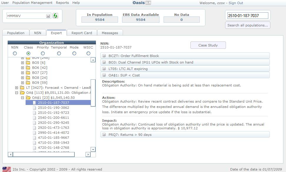The height and width of the screenshot is (172, 286).
Task: Select the Temporal organization radio button
Action: point(59,54)
